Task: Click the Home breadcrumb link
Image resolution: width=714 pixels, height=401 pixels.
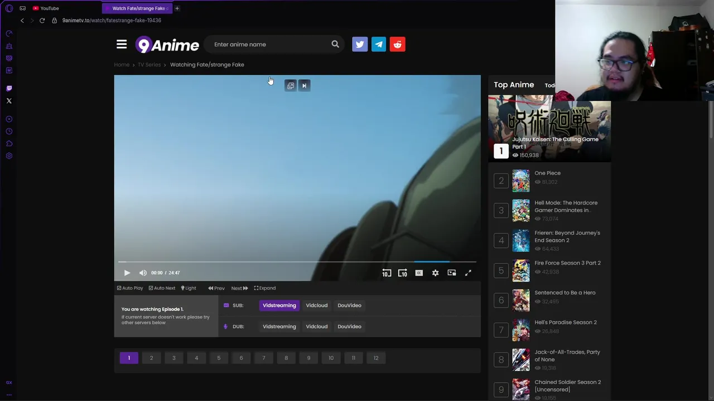Action: coord(122,65)
